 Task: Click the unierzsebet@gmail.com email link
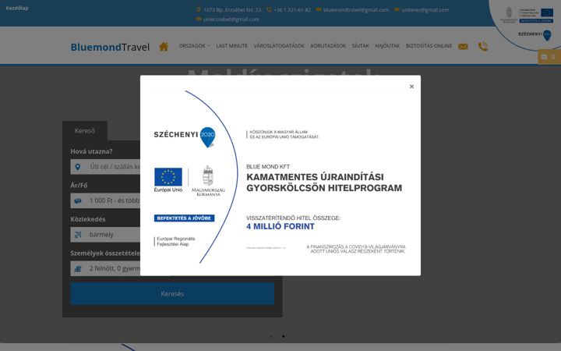(x=231, y=19)
